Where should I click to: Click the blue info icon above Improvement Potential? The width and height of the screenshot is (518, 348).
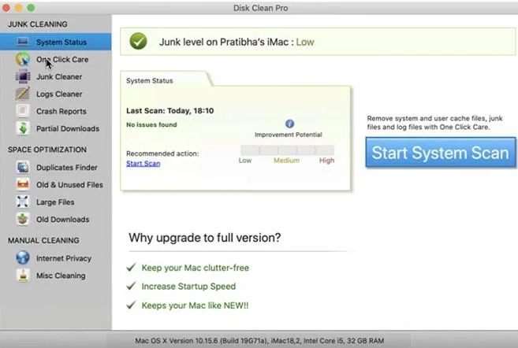point(289,124)
